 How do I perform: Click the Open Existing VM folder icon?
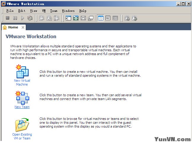click(22, 125)
